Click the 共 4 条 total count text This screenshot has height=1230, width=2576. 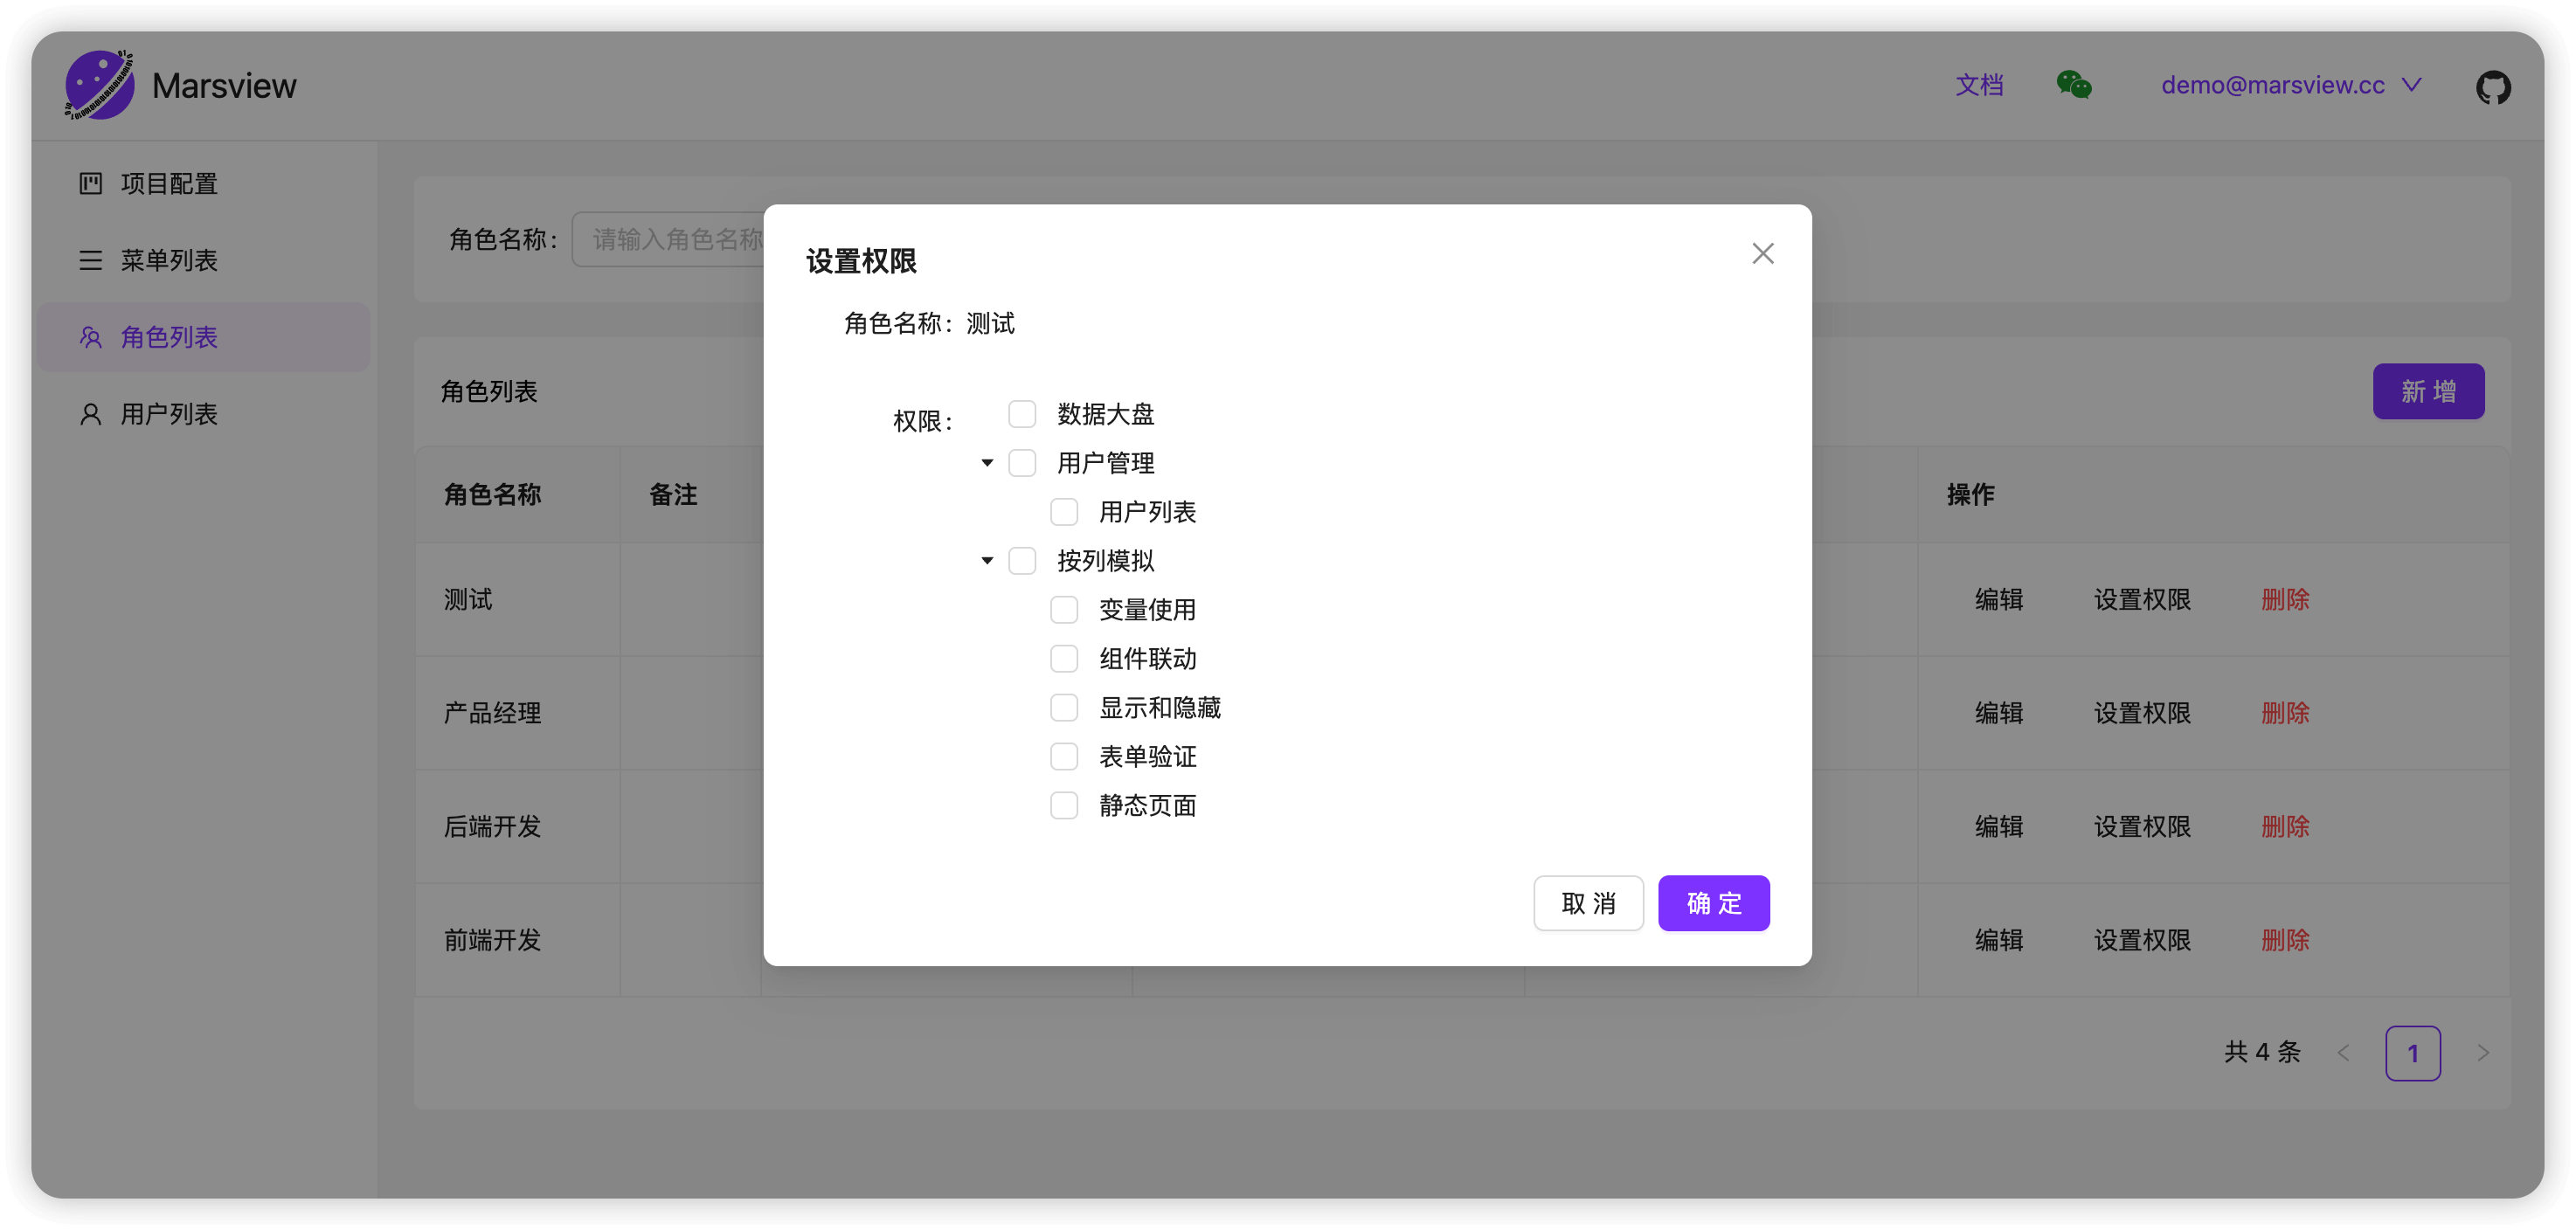pos(2262,1052)
